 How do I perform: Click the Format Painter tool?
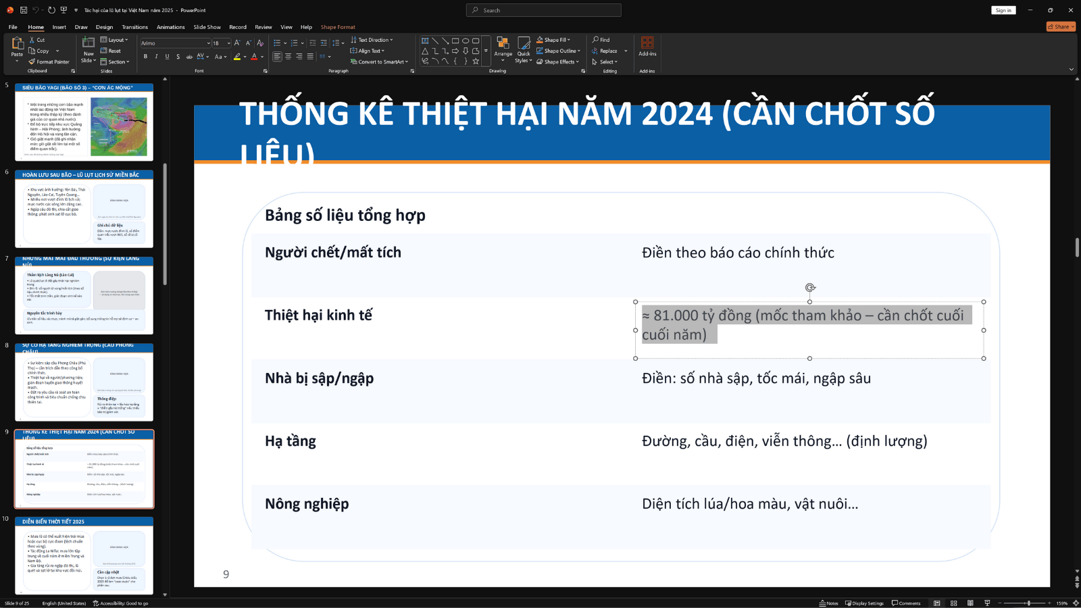[49, 61]
